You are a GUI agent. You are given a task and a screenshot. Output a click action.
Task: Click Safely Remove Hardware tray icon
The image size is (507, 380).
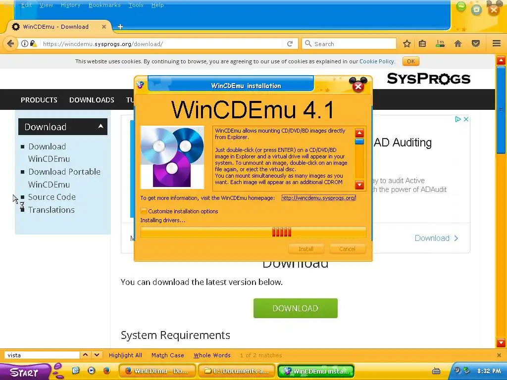coord(466,371)
